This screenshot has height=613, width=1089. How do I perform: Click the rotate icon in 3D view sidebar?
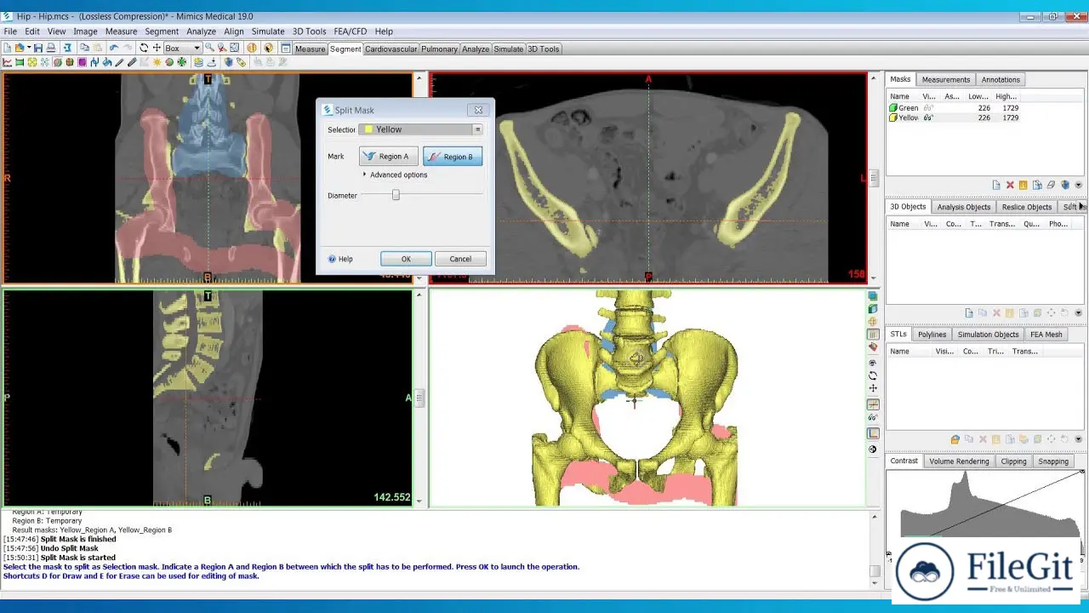click(873, 375)
